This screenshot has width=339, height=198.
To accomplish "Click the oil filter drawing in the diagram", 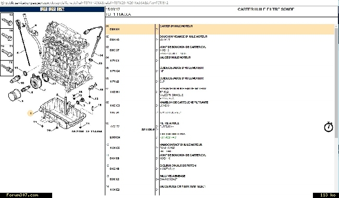I will [x=15, y=96].
